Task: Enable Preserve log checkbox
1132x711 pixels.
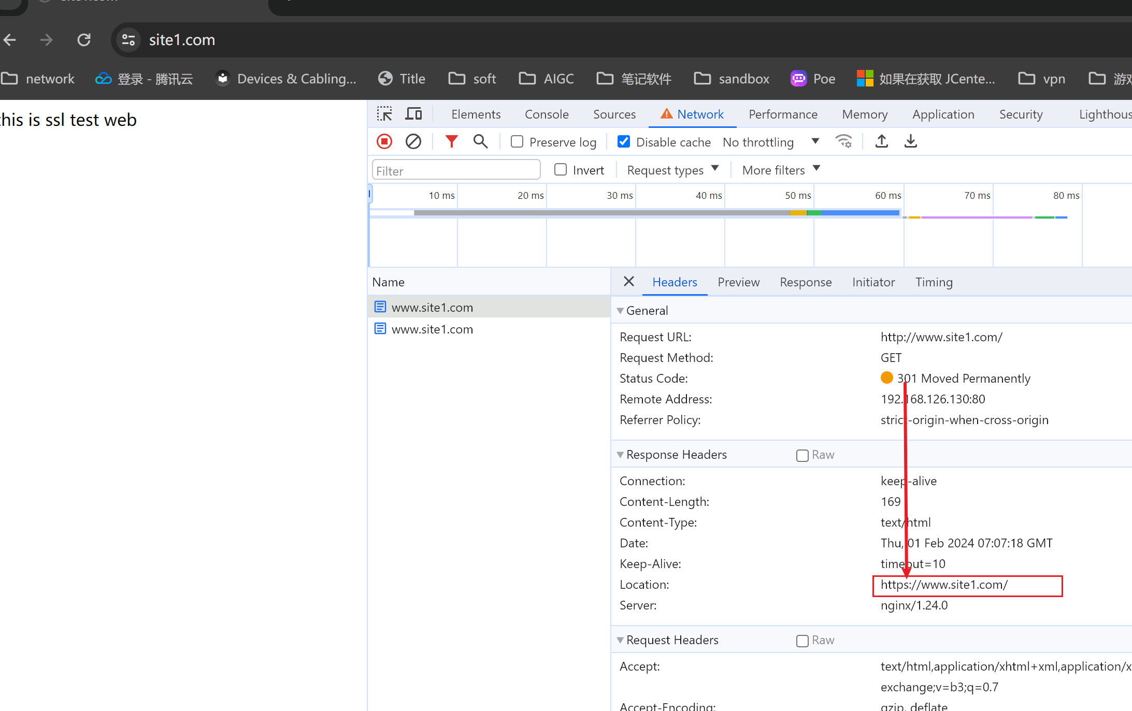Action: pos(517,142)
